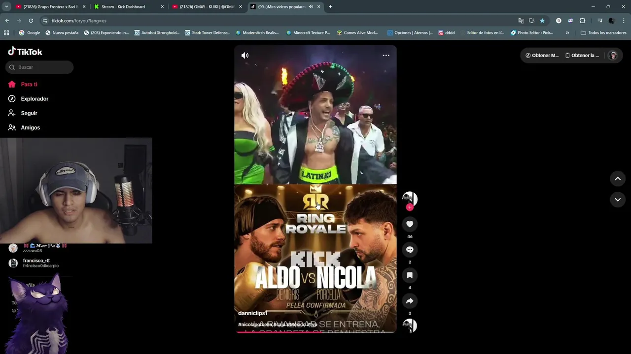Open the Extensions puzzle icon
This screenshot has width=631, height=354.
pos(582,21)
